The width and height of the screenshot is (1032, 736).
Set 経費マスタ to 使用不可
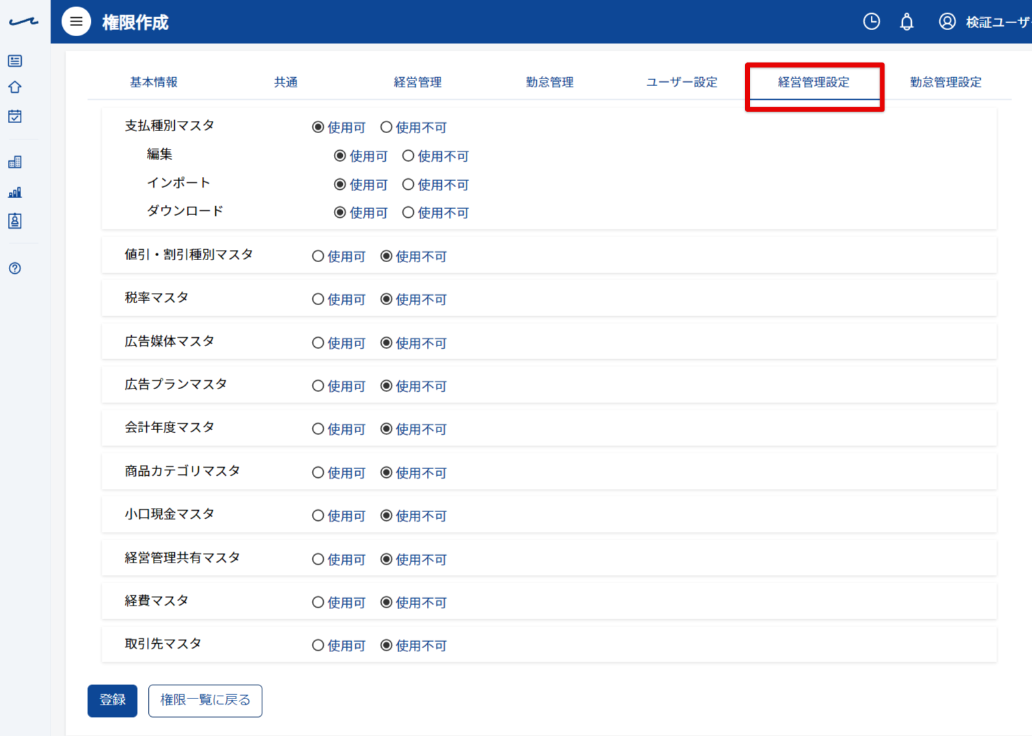coord(387,602)
